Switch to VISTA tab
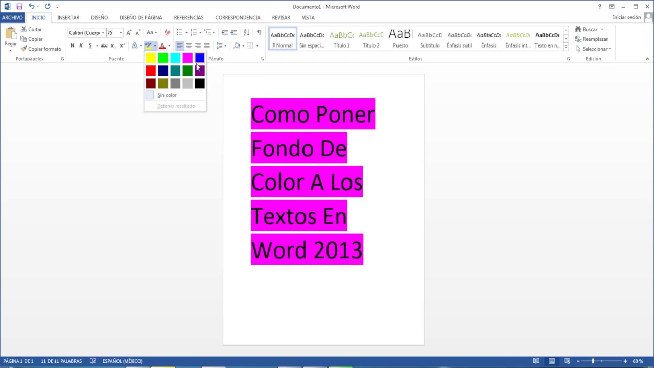Viewport: 654px width, 368px height. (308, 17)
